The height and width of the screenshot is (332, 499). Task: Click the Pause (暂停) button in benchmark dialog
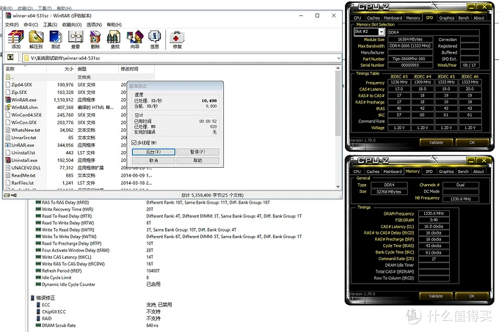(197, 152)
